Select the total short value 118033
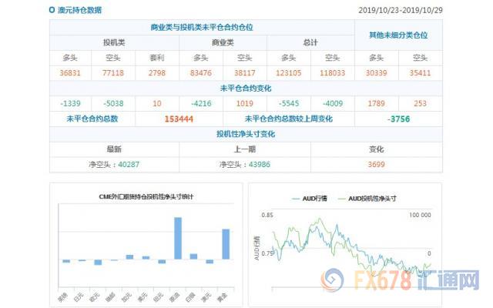 332,73
